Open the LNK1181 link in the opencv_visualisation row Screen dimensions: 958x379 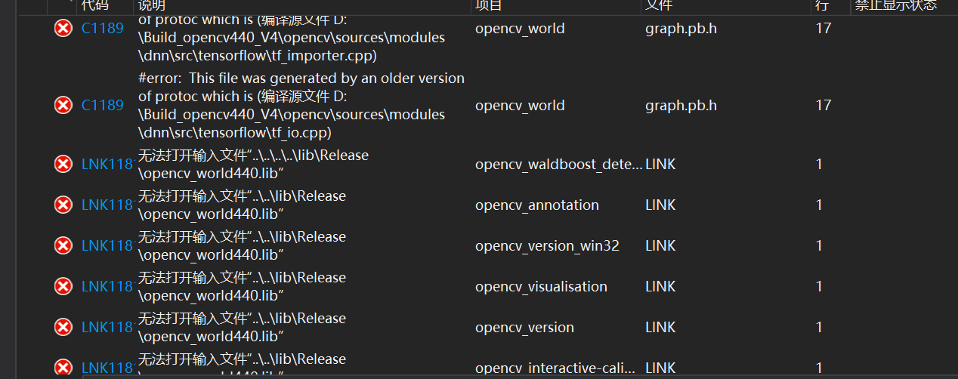(107, 287)
